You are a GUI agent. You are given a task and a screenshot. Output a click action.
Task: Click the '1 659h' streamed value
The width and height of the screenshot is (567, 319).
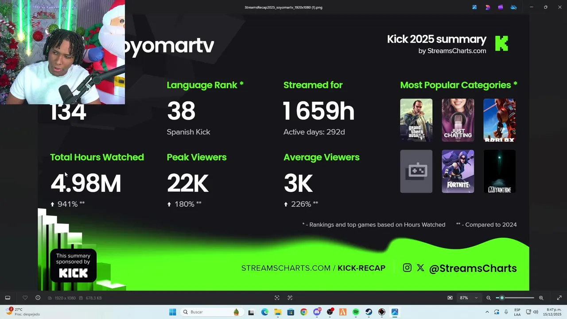point(318,111)
